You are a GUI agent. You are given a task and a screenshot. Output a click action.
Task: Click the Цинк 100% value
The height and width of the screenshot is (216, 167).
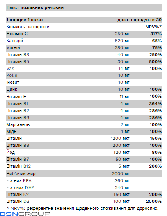156,90
